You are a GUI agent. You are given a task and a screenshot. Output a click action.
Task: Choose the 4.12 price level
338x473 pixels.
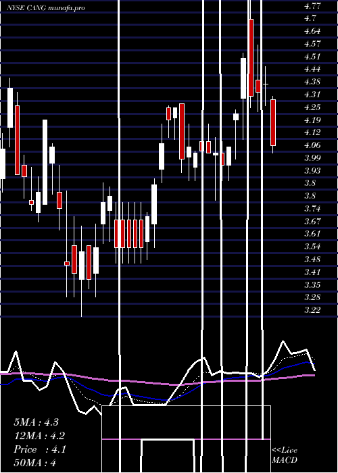tap(312, 132)
